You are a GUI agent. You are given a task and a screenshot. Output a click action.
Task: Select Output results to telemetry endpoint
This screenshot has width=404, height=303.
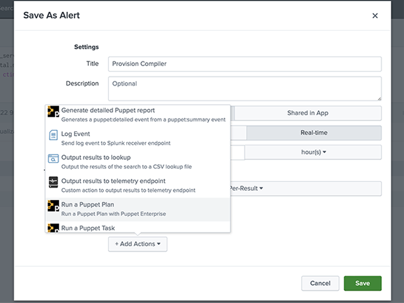pos(138,185)
